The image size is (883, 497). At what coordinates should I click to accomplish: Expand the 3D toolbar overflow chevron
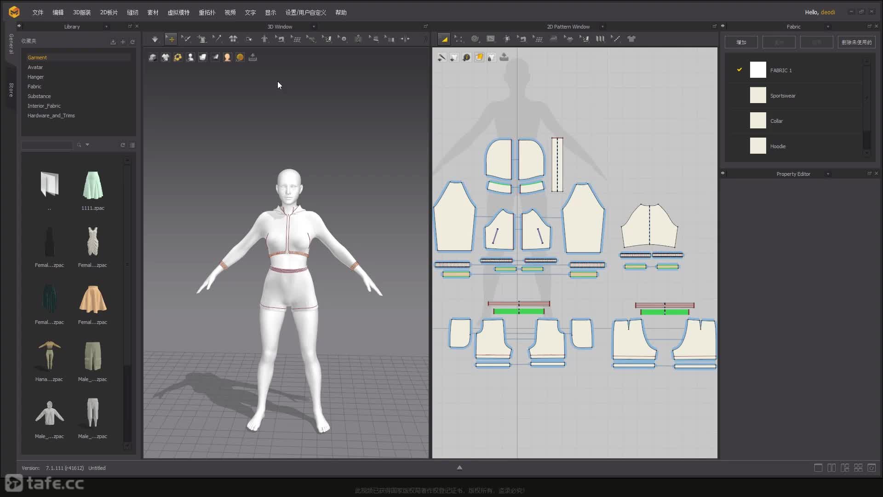[x=425, y=40]
